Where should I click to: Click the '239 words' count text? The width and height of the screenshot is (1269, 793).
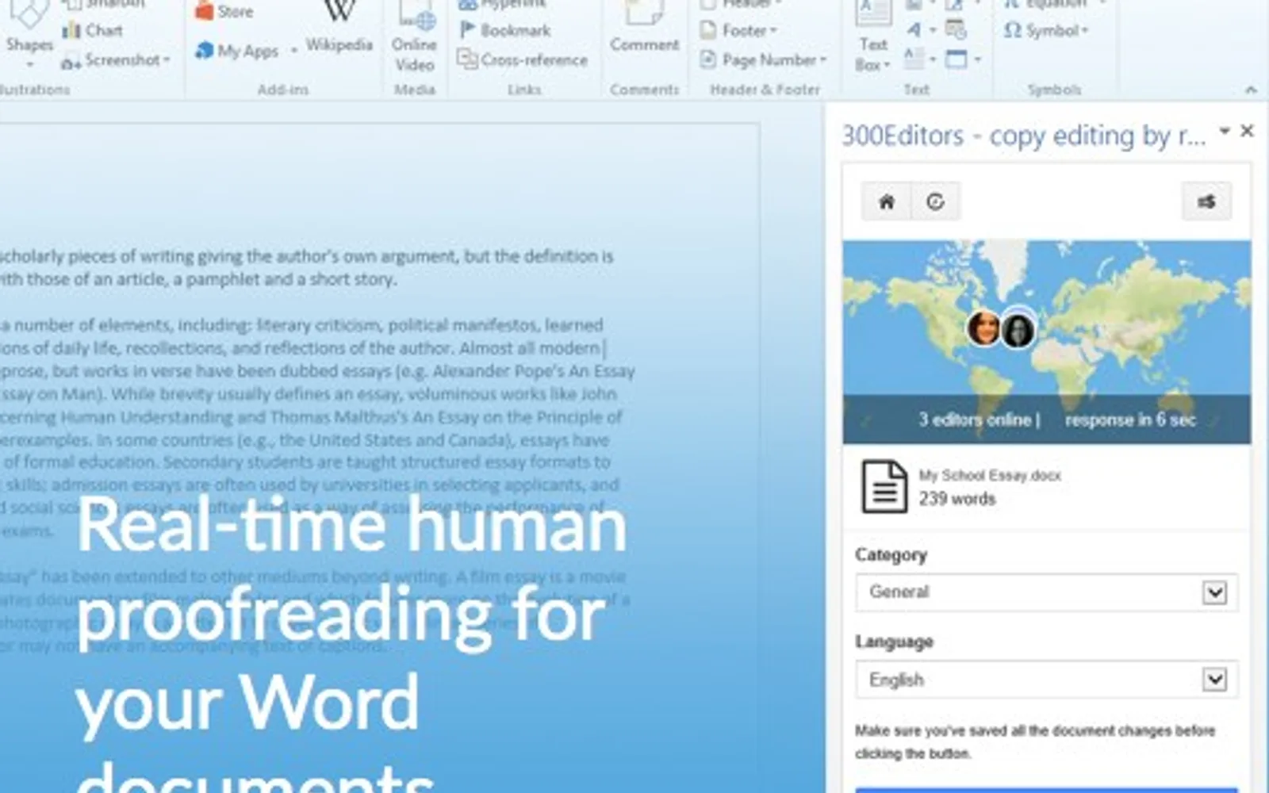[957, 499]
